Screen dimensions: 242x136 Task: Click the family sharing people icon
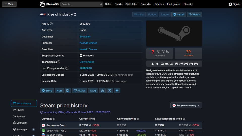pos(172,64)
